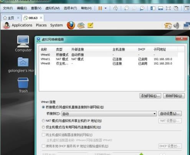Select the NAT 模式 radio button

tap(43, 121)
